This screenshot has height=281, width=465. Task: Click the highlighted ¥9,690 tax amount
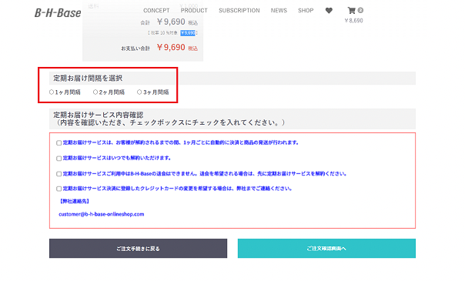[188, 33]
